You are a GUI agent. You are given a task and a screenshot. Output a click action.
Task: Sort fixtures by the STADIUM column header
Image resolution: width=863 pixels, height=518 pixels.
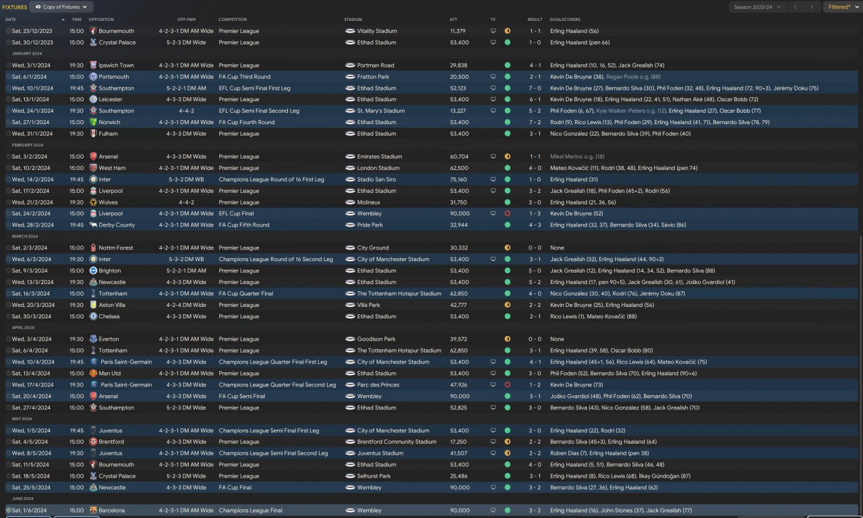[x=353, y=20]
